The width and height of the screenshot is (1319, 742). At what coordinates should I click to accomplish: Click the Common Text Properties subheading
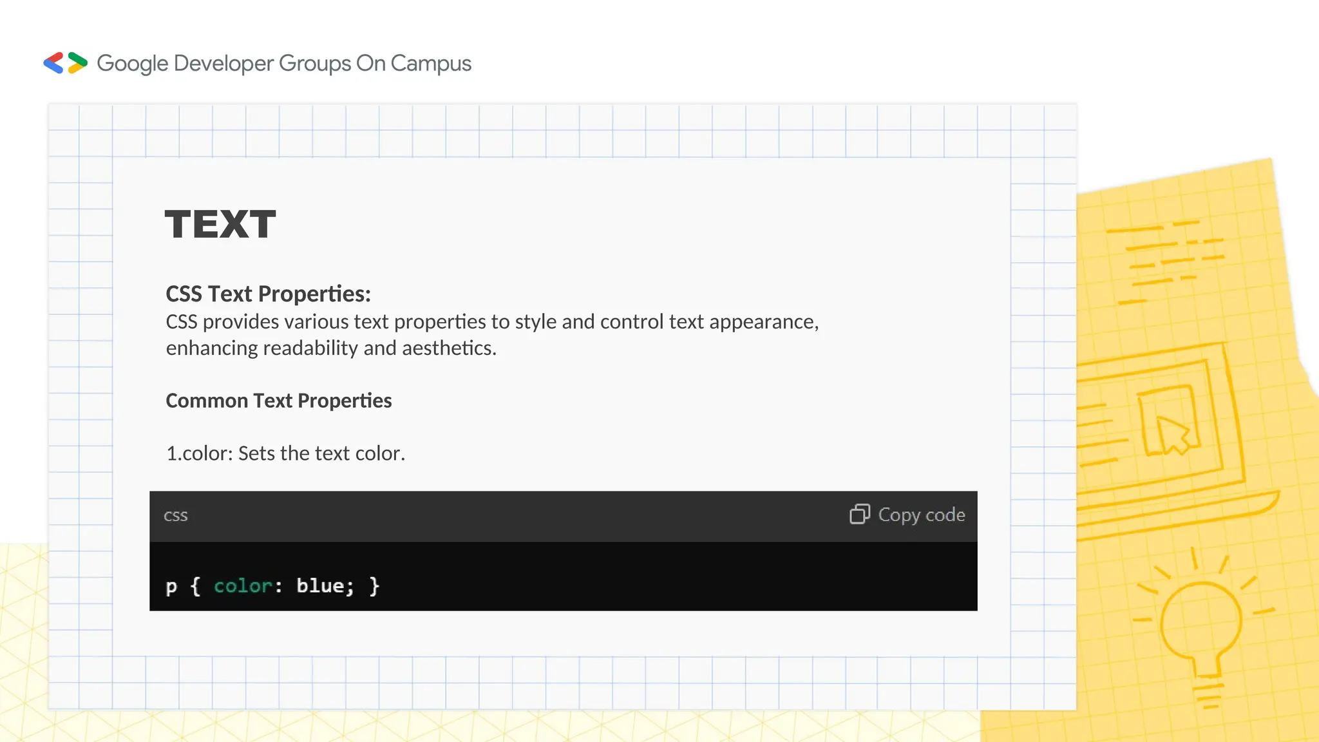(x=278, y=401)
